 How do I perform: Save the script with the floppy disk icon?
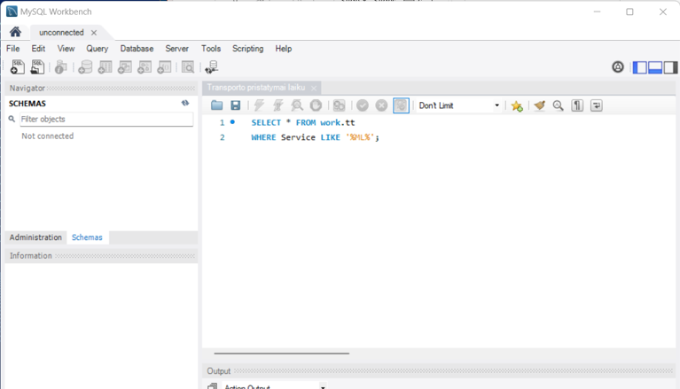236,105
